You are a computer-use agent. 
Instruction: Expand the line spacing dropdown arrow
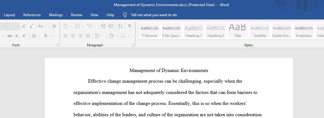click(102, 36)
